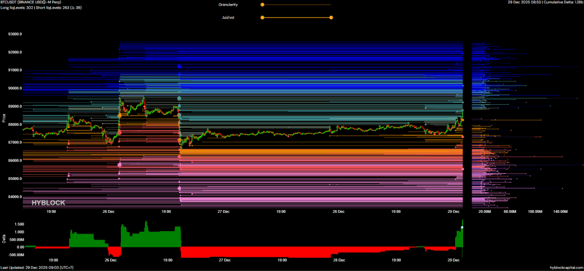This screenshot has height=271, width=584.
Task: Click the left handle of Δoi/vol slider
Action: click(x=262, y=18)
